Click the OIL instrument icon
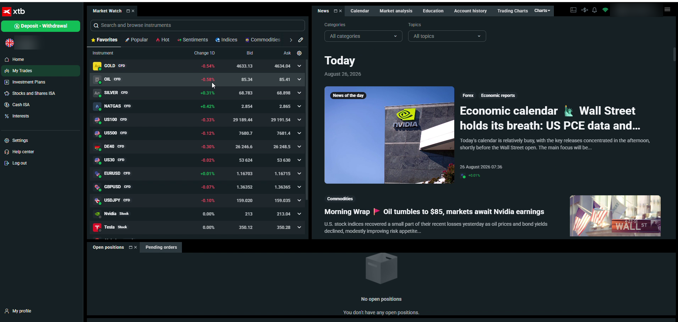Screen dimensions: 678x322 (97, 80)
